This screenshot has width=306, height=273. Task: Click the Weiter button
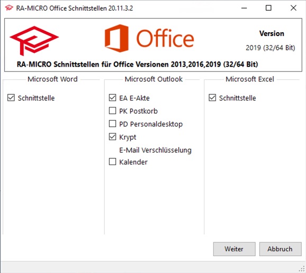234,249
